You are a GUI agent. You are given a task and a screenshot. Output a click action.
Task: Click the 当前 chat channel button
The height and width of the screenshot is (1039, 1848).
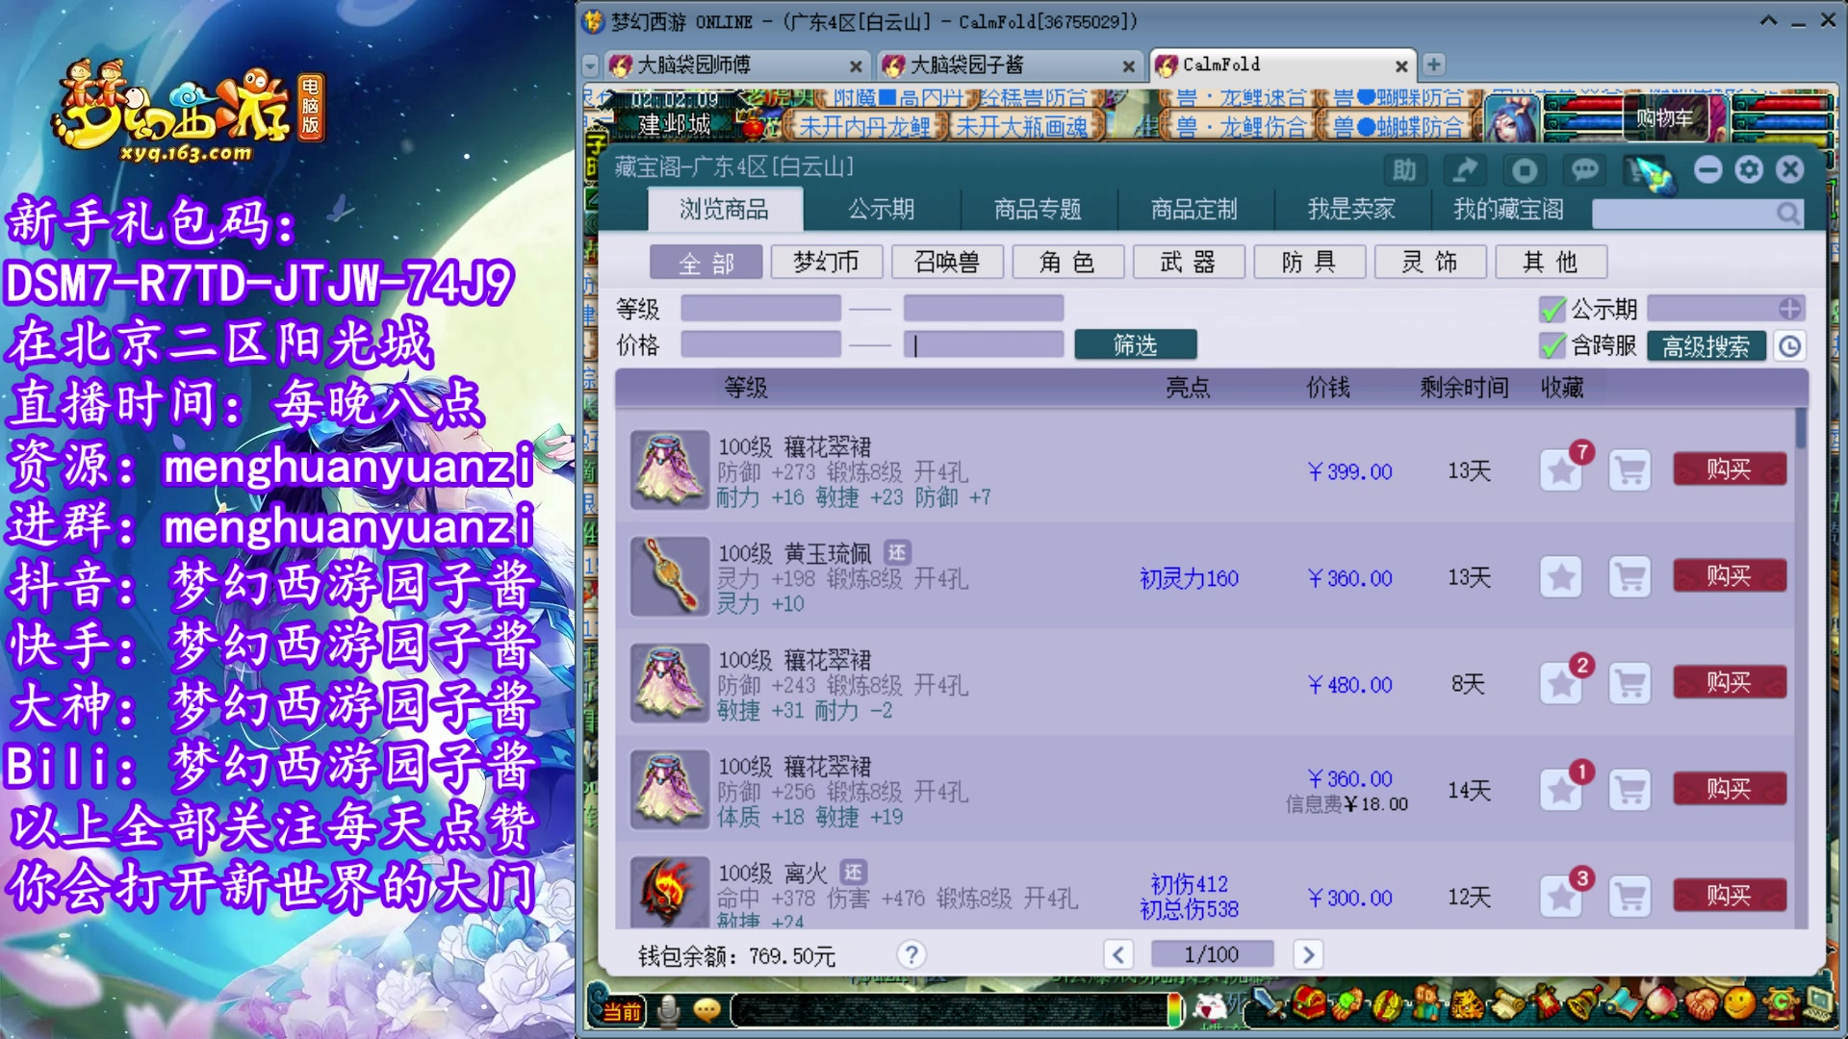tap(622, 1011)
